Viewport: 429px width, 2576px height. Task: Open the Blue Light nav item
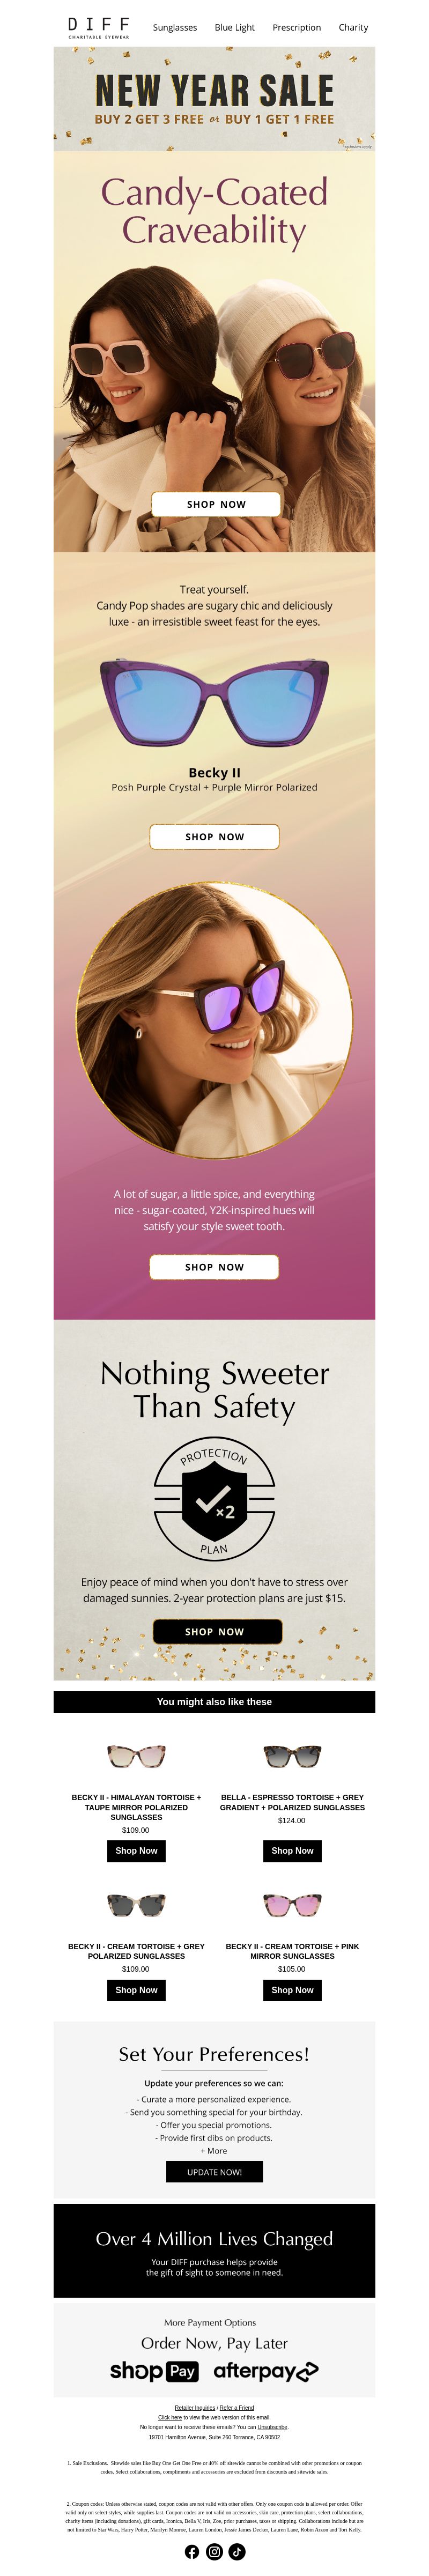[235, 28]
